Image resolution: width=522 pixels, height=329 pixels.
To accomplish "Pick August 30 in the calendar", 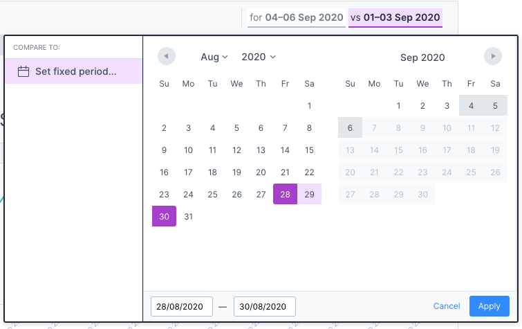I will 164,217.
